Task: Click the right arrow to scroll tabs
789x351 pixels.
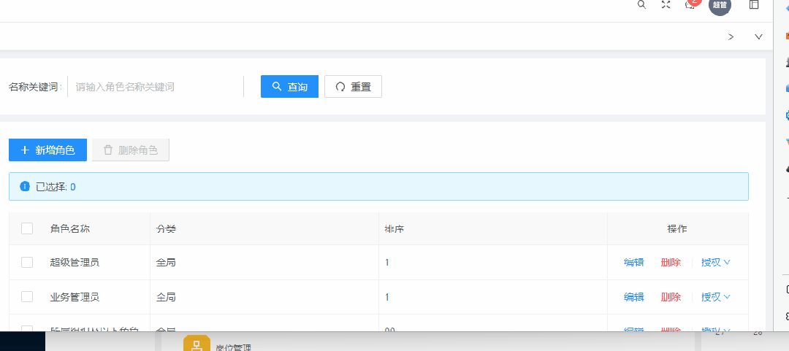Action: tap(731, 36)
